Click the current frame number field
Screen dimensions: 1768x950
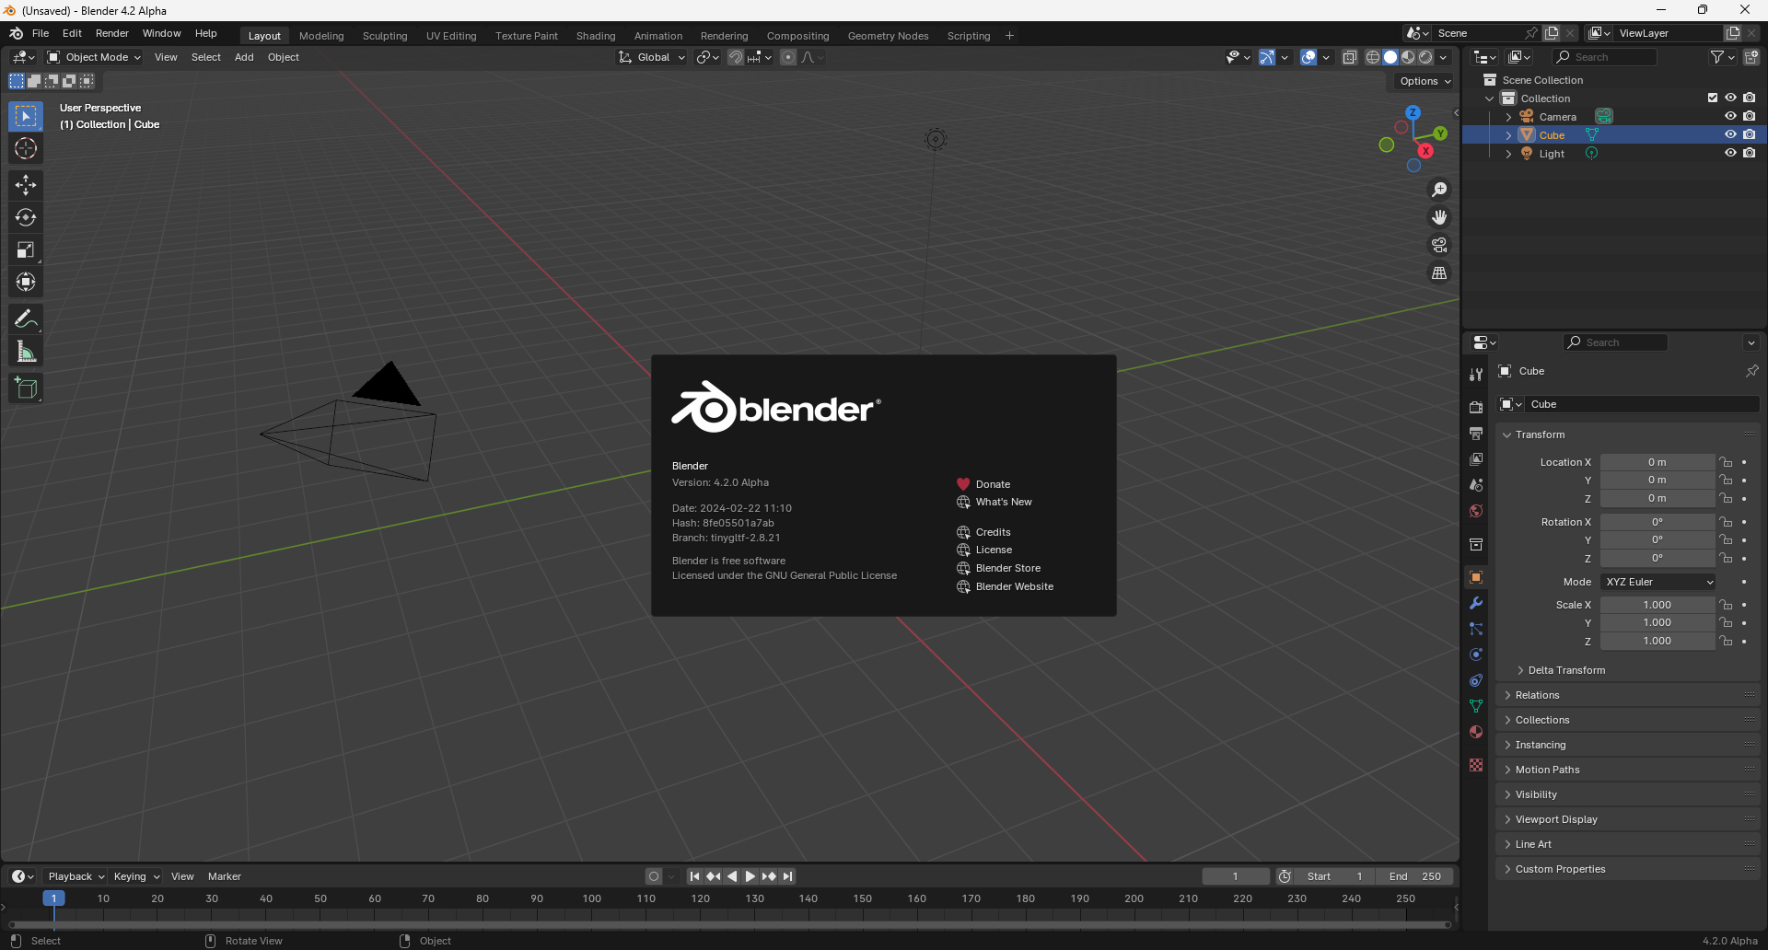[1236, 876]
